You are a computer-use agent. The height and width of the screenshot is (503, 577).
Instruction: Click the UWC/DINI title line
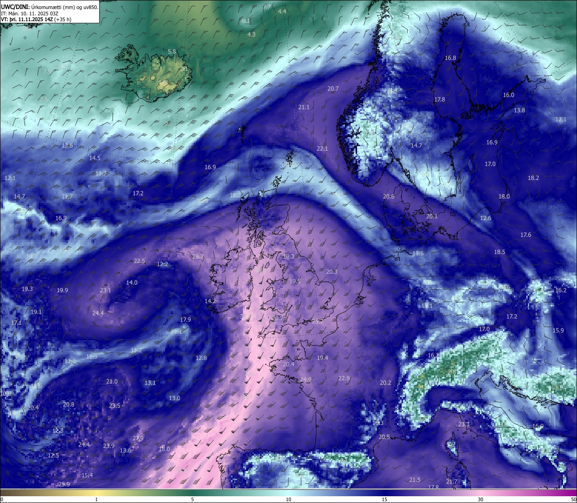click(50, 7)
